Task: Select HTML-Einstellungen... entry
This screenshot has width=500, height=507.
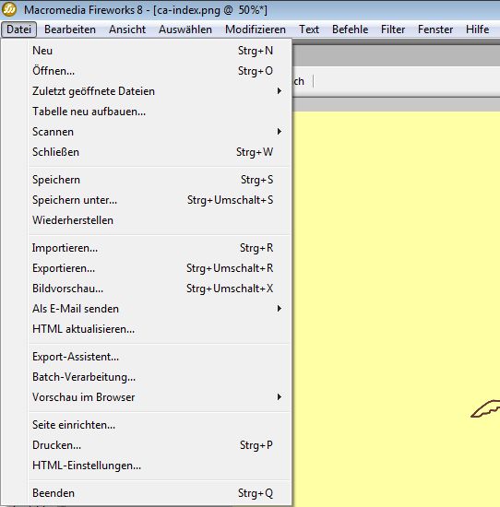Action: click(159, 466)
